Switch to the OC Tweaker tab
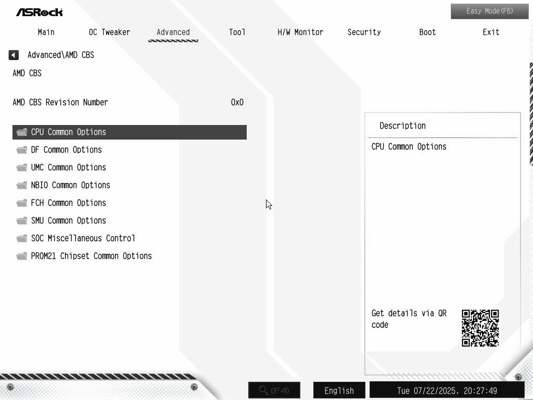 pyautogui.click(x=109, y=32)
